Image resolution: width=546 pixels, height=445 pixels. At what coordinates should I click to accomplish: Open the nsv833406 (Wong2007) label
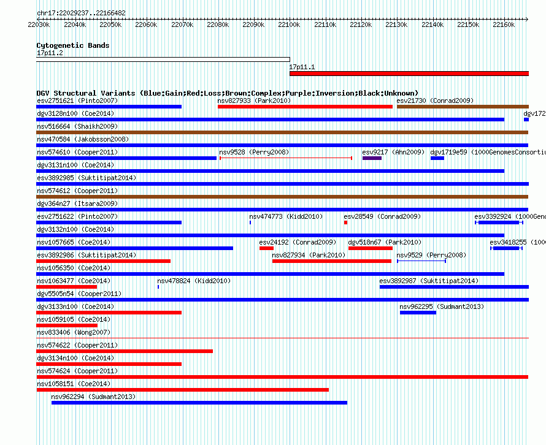[x=74, y=332]
